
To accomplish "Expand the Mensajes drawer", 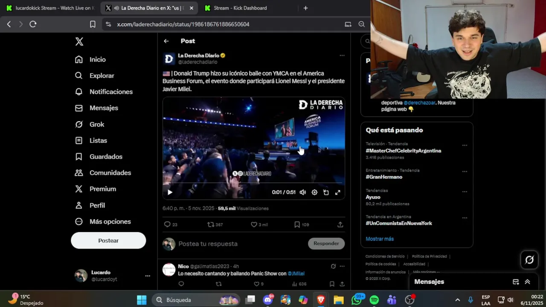I will tap(528, 282).
